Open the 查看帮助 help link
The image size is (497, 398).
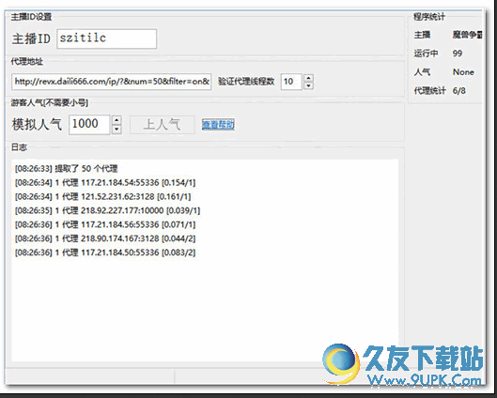(x=218, y=125)
